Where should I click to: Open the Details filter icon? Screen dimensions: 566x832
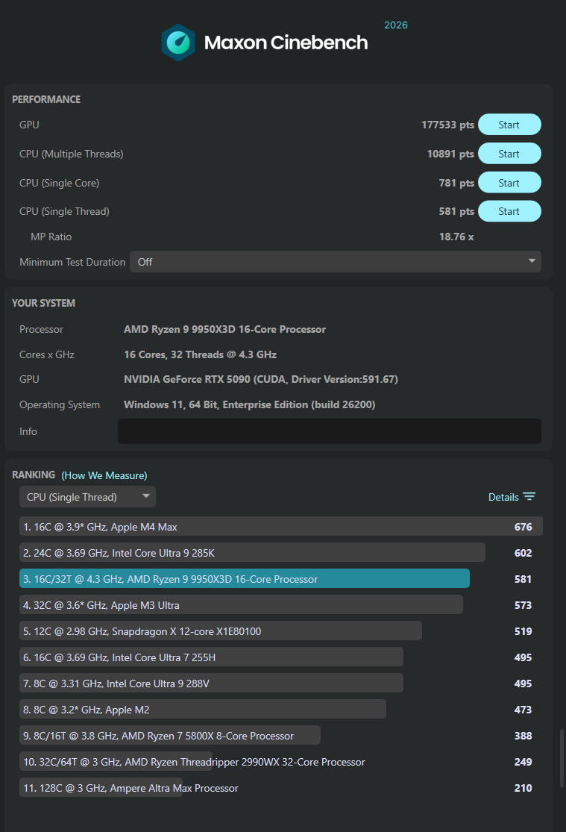[x=529, y=497]
